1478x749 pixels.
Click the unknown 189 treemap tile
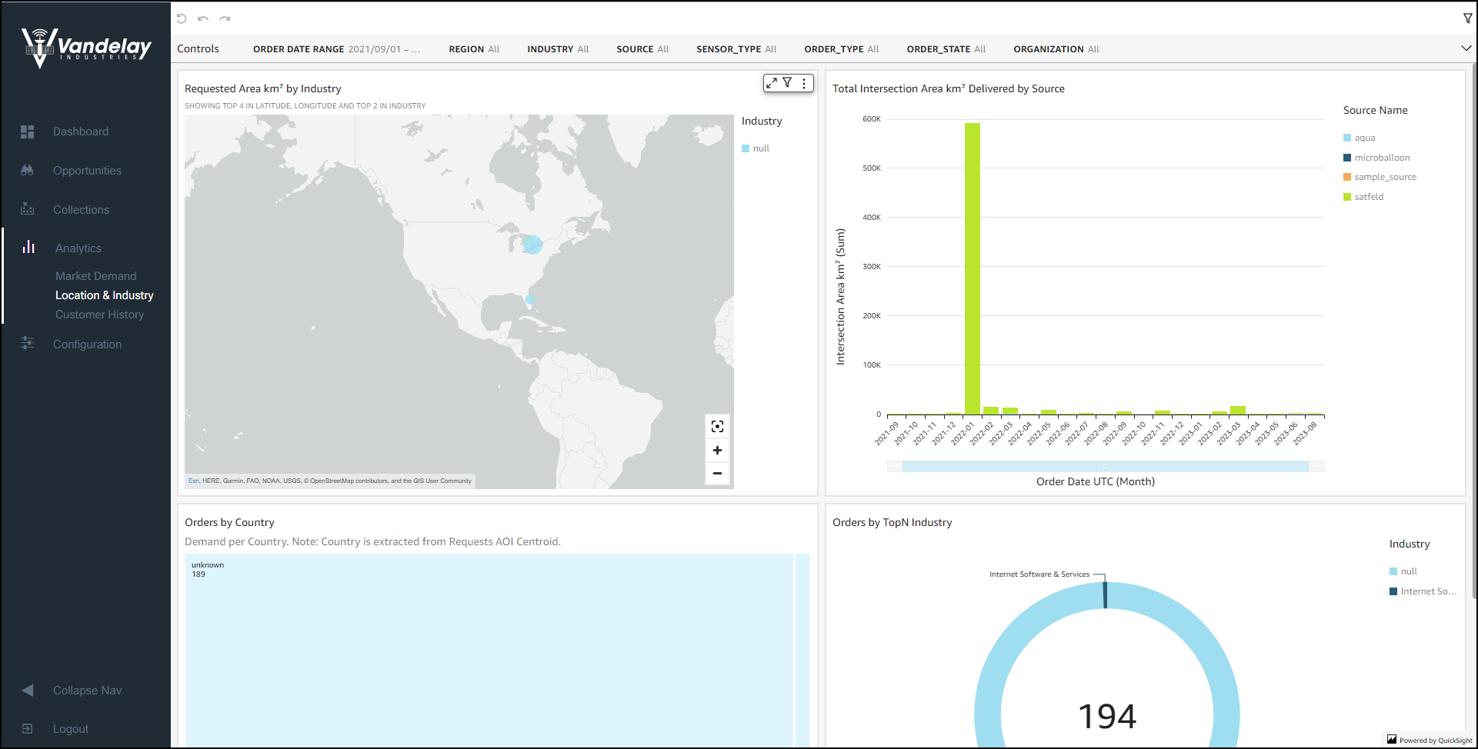[489, 650]
